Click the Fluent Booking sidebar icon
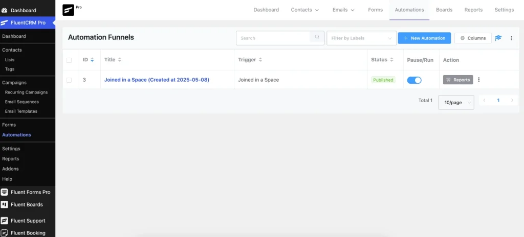 tap(4, 233)
